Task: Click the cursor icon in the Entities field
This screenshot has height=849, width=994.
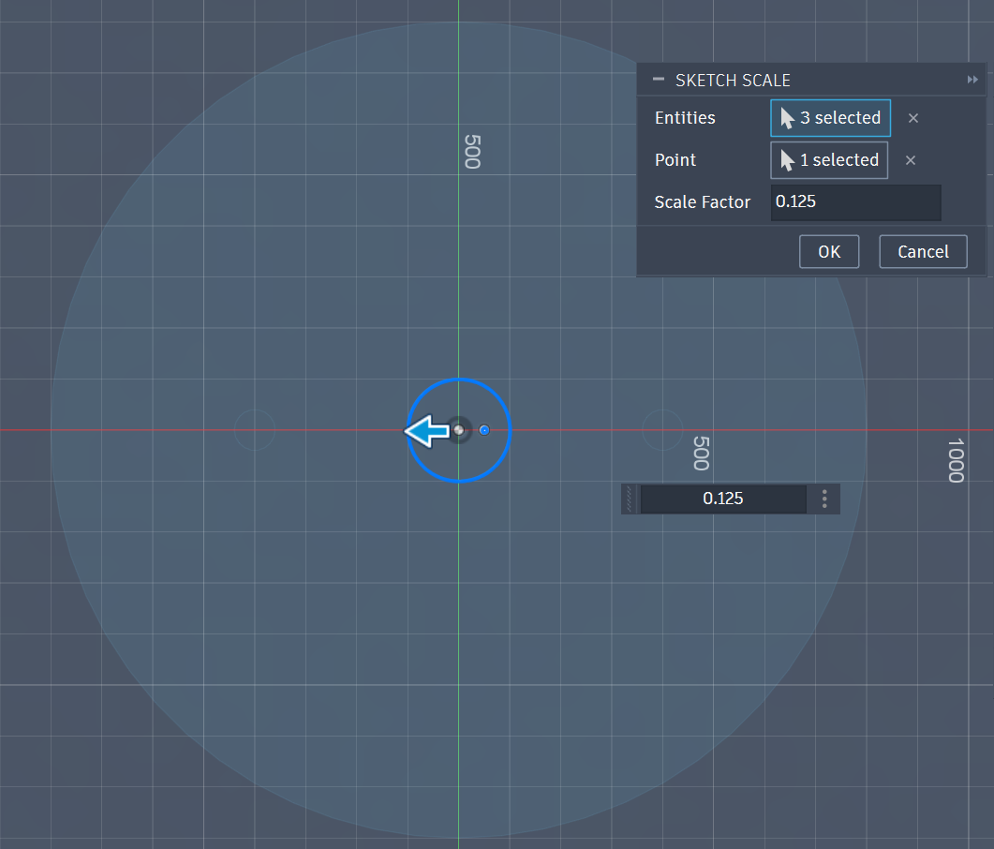Action: (x=787, y=118)
